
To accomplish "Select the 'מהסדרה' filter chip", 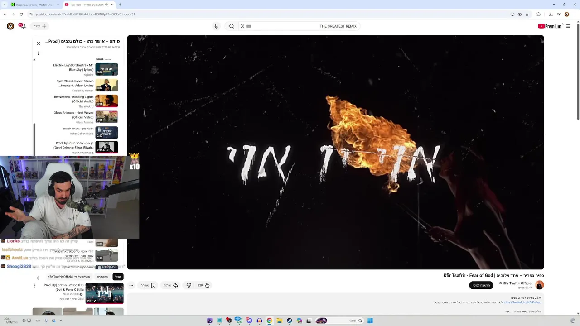I will coord(102,277).
